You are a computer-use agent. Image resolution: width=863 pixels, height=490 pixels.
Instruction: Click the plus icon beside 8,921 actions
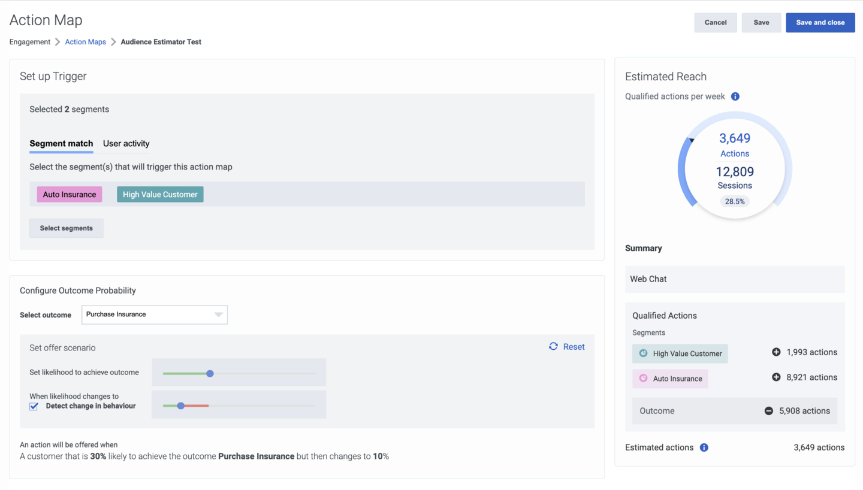[776, 377]
